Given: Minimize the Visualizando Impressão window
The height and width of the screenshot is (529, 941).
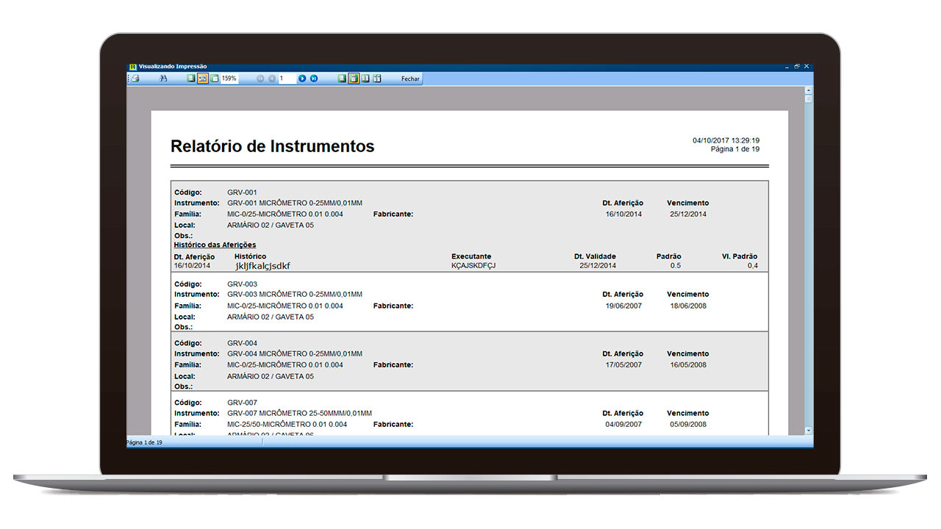Looking at the screenshot, I should click(x=787, y=66).
